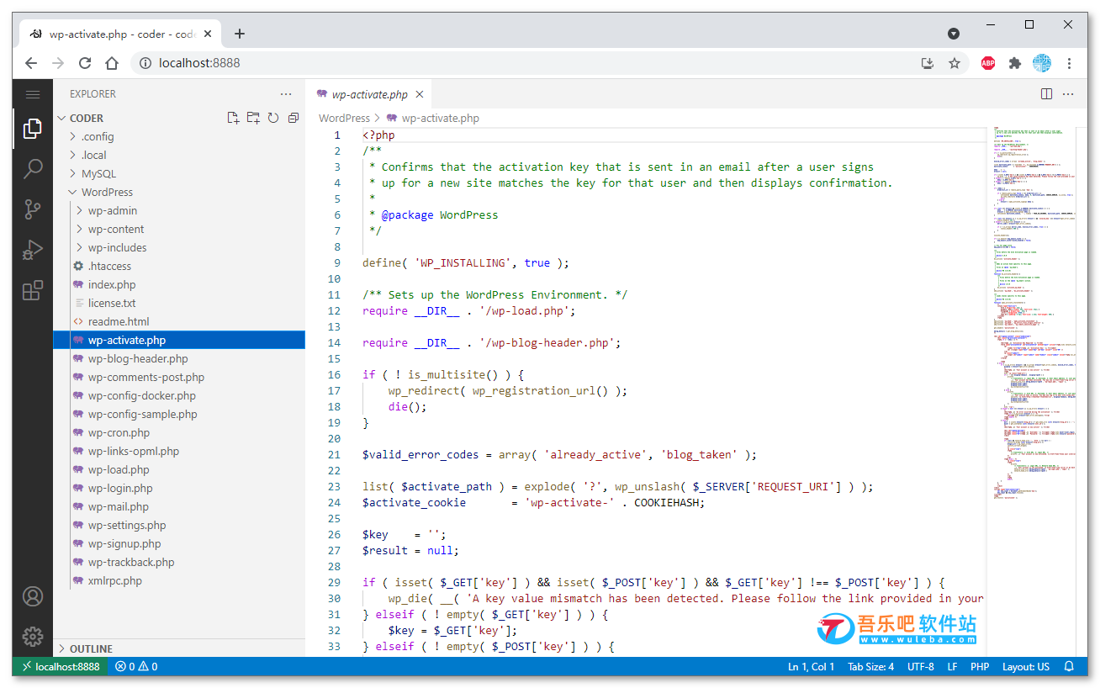The height and width of the screenshot is (688, 1100).
Task: Open the Extensions view
Action: pyautogui.click(x=33, y=291)
